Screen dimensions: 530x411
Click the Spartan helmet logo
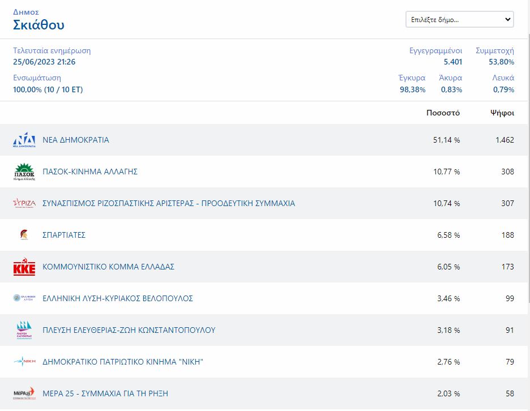(x=24, y=235)
